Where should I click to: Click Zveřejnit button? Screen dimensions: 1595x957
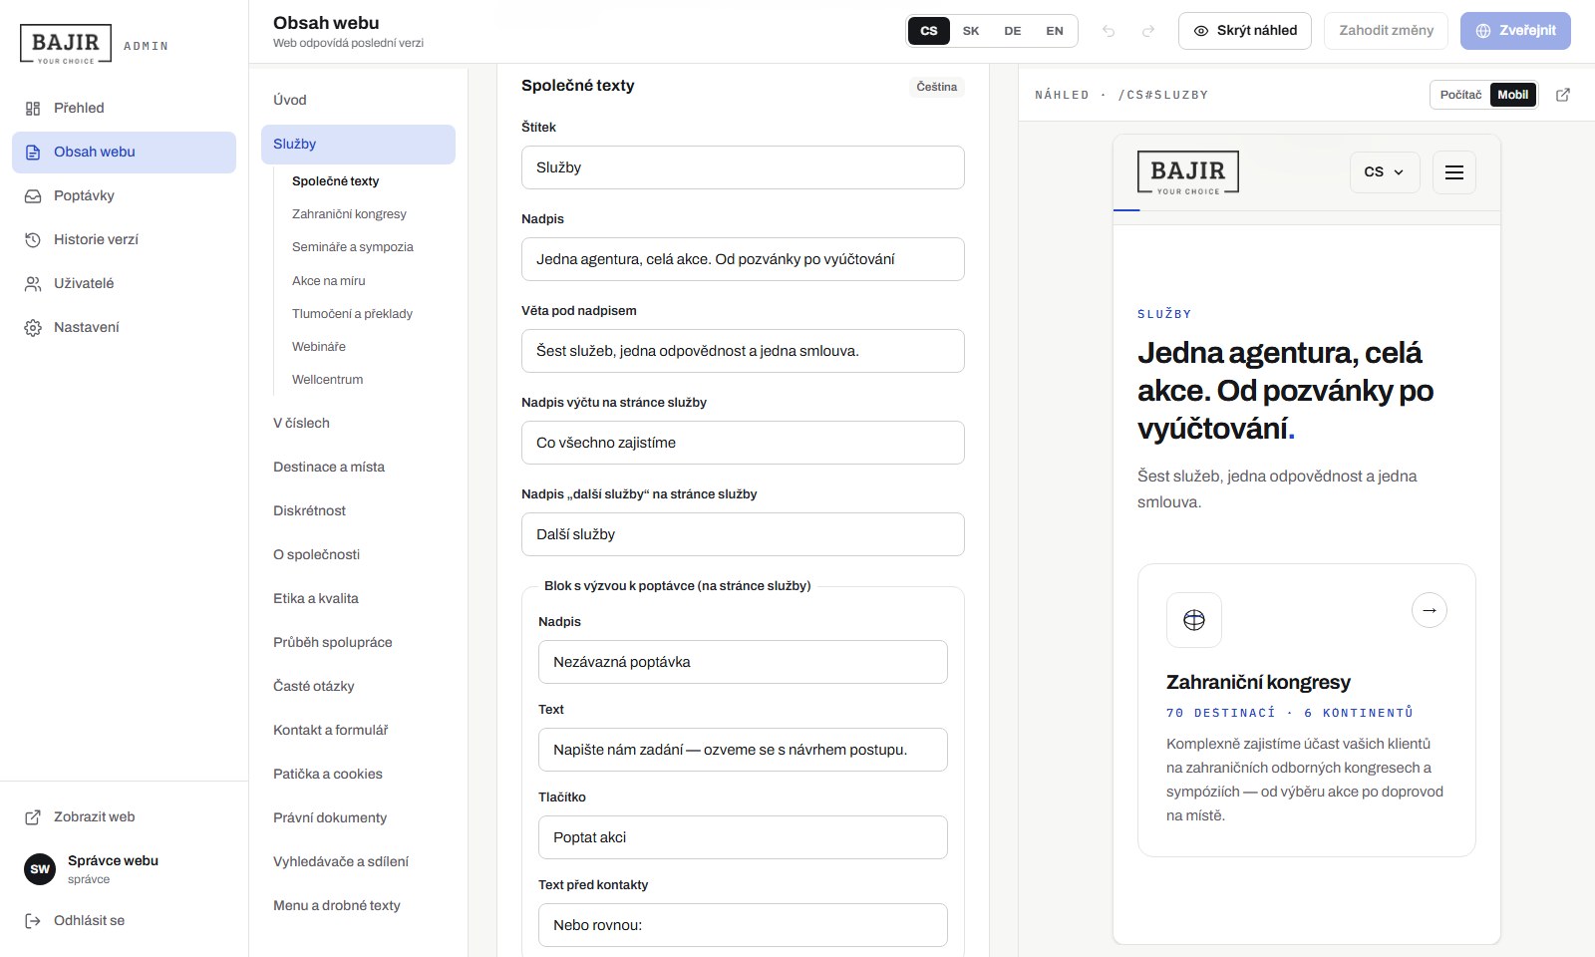(1515, 31)
